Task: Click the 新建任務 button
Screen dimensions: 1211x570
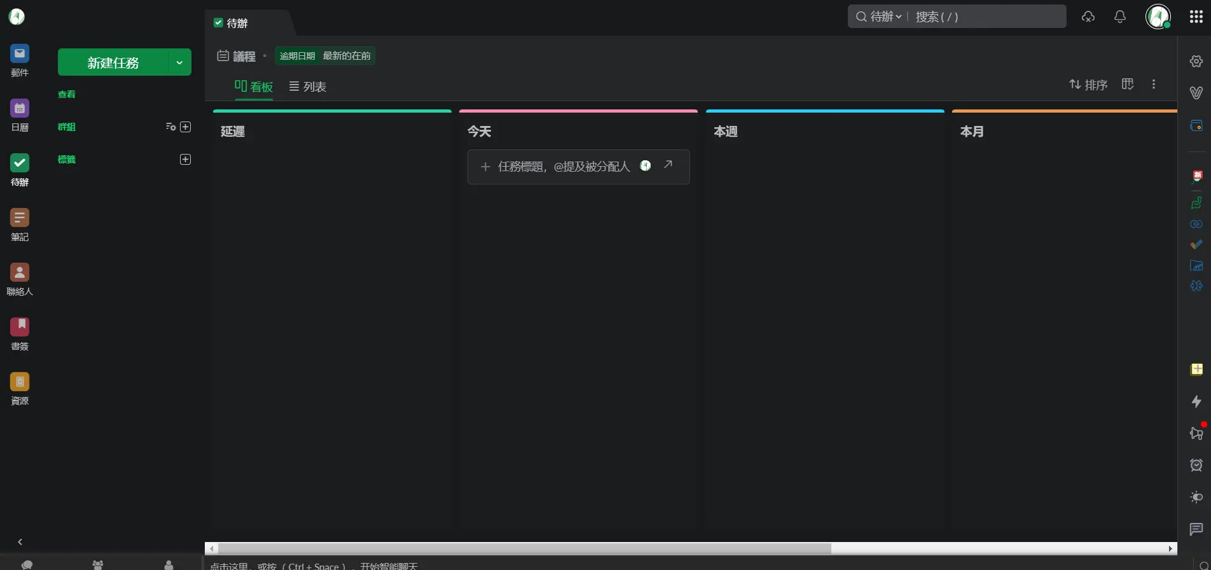Action: (x=113, y=62)
